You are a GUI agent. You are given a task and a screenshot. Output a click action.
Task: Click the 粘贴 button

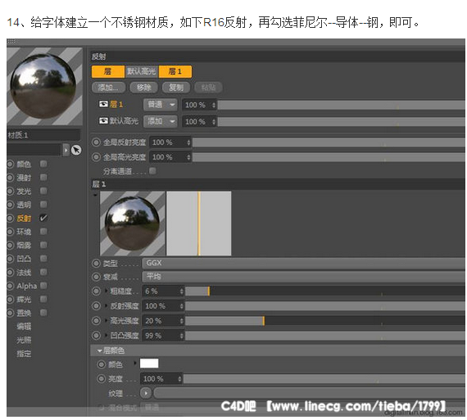pyautogui.click(x=208, y=88)
